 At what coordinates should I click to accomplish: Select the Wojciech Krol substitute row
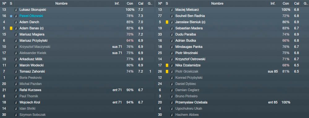(x=77, y=102)
